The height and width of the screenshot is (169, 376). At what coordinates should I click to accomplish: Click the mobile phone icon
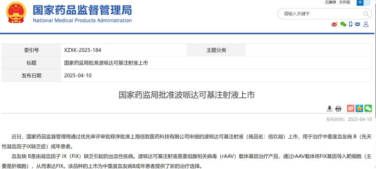click(351, 24)
